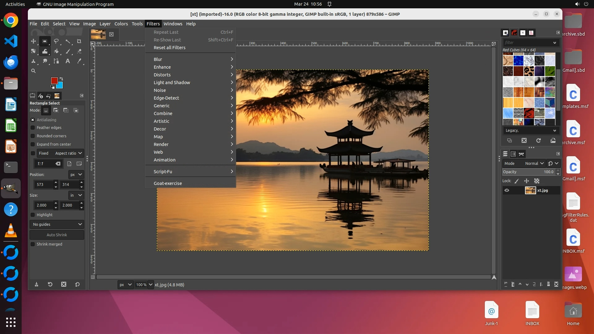
Task: Click Reset all Filters entry
Action: (170, 48)
